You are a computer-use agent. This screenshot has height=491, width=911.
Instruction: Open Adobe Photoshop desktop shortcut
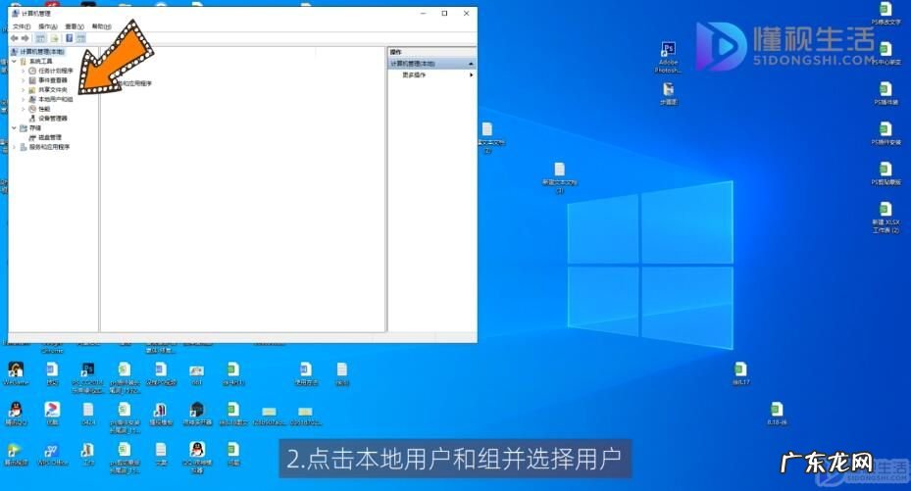pos(668,57)
